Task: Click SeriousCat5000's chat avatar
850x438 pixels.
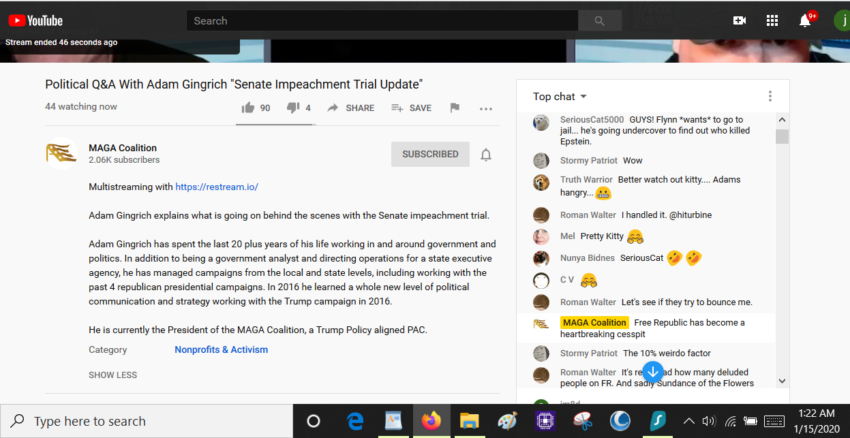Action: click(x=541, y=123)
